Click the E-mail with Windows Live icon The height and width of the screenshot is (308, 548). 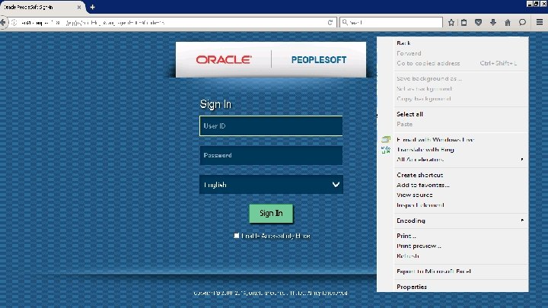point(385,140)
